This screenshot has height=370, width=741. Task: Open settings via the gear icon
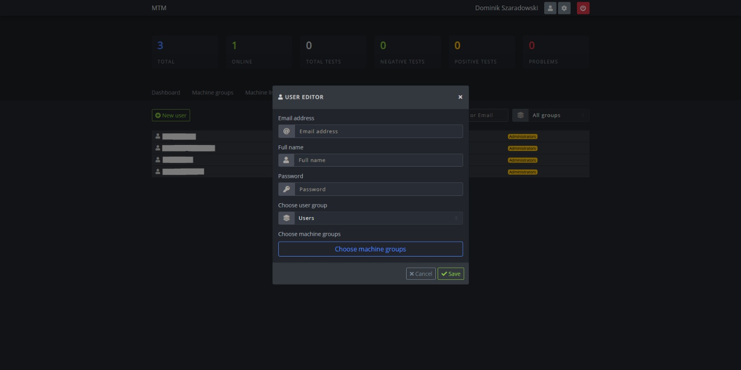(x=564, y=8)
